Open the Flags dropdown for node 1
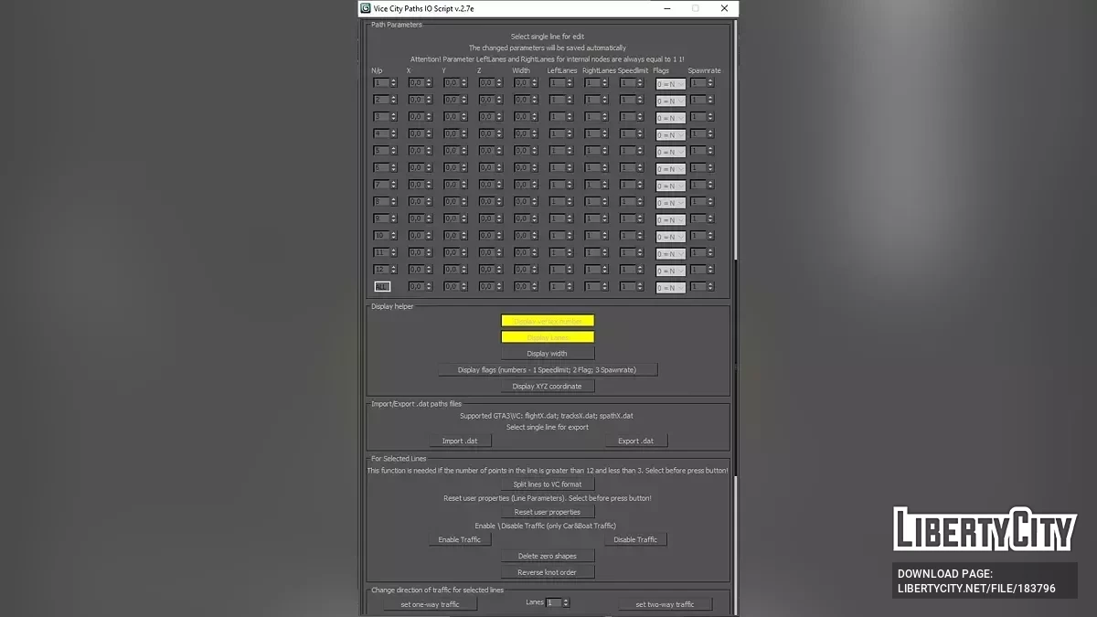1097x617 pixels. tap(670, 83)
